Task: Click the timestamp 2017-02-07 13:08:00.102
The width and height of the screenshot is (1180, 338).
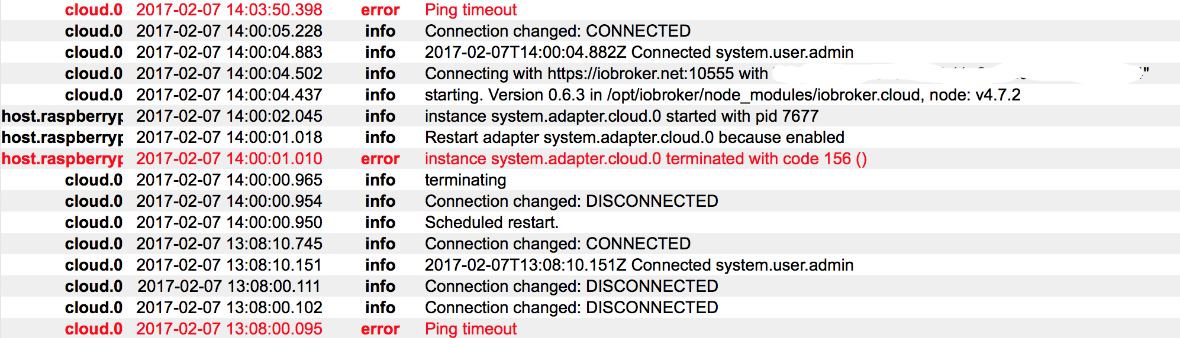Action: [x=229, y=308]
